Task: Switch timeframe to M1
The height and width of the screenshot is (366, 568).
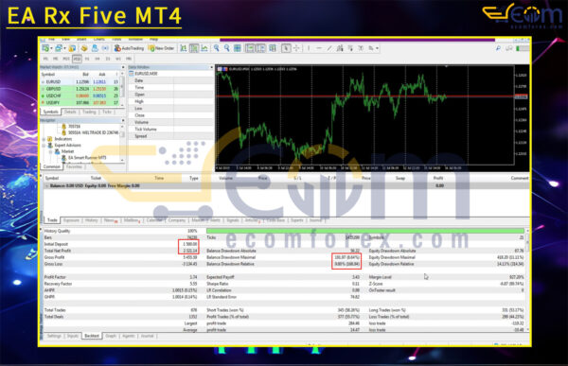Action: pyautogui.click(x=45, y=59)
